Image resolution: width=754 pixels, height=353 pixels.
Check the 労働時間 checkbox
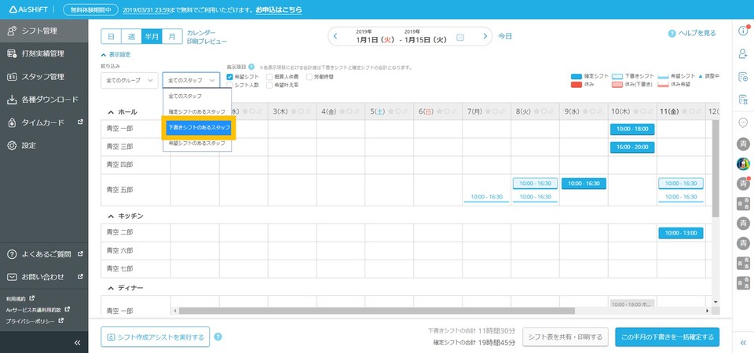tap(309, 77)
